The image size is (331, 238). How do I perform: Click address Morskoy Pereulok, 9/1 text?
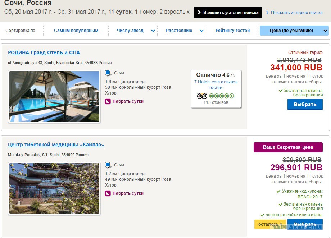(48, 155)
